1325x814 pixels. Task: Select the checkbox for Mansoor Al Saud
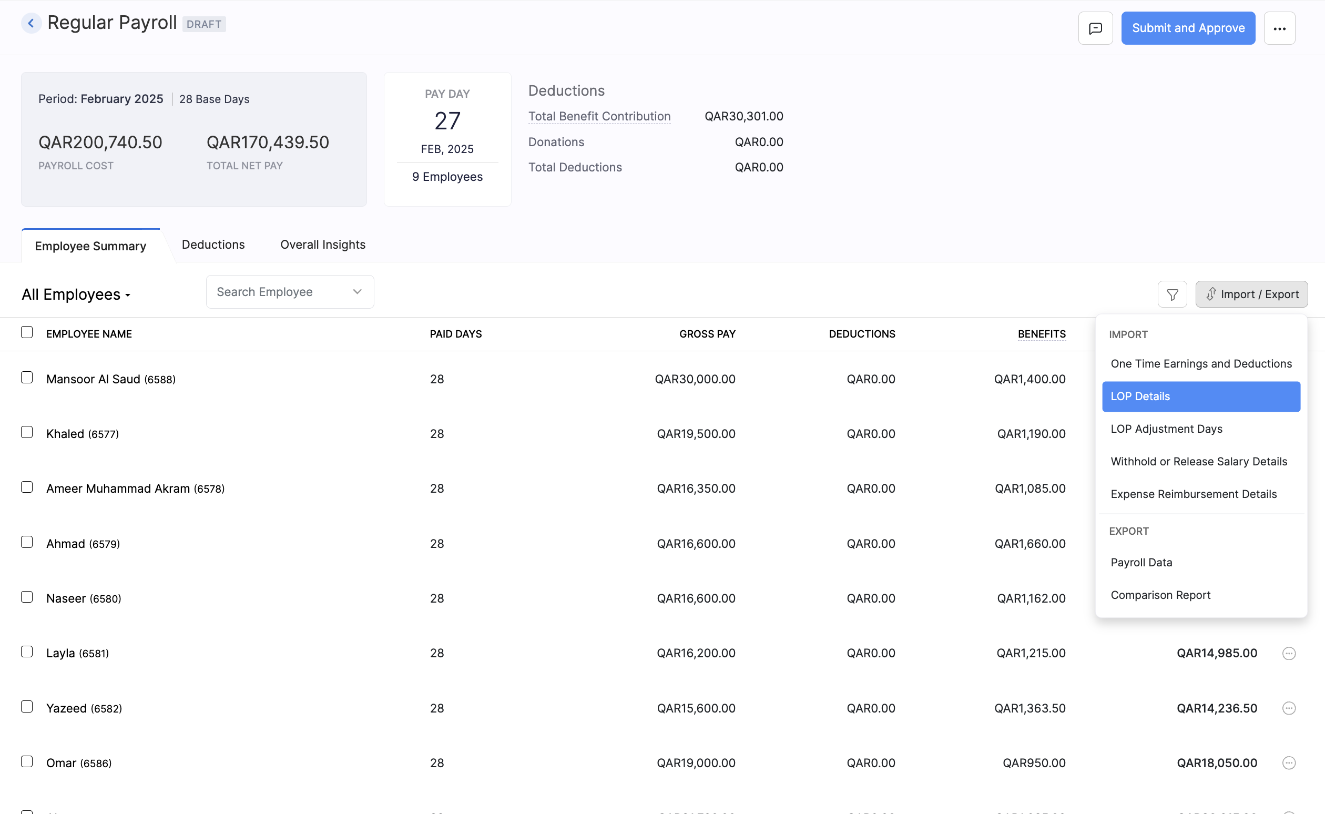pyautogui.click(x=27, y=378)
